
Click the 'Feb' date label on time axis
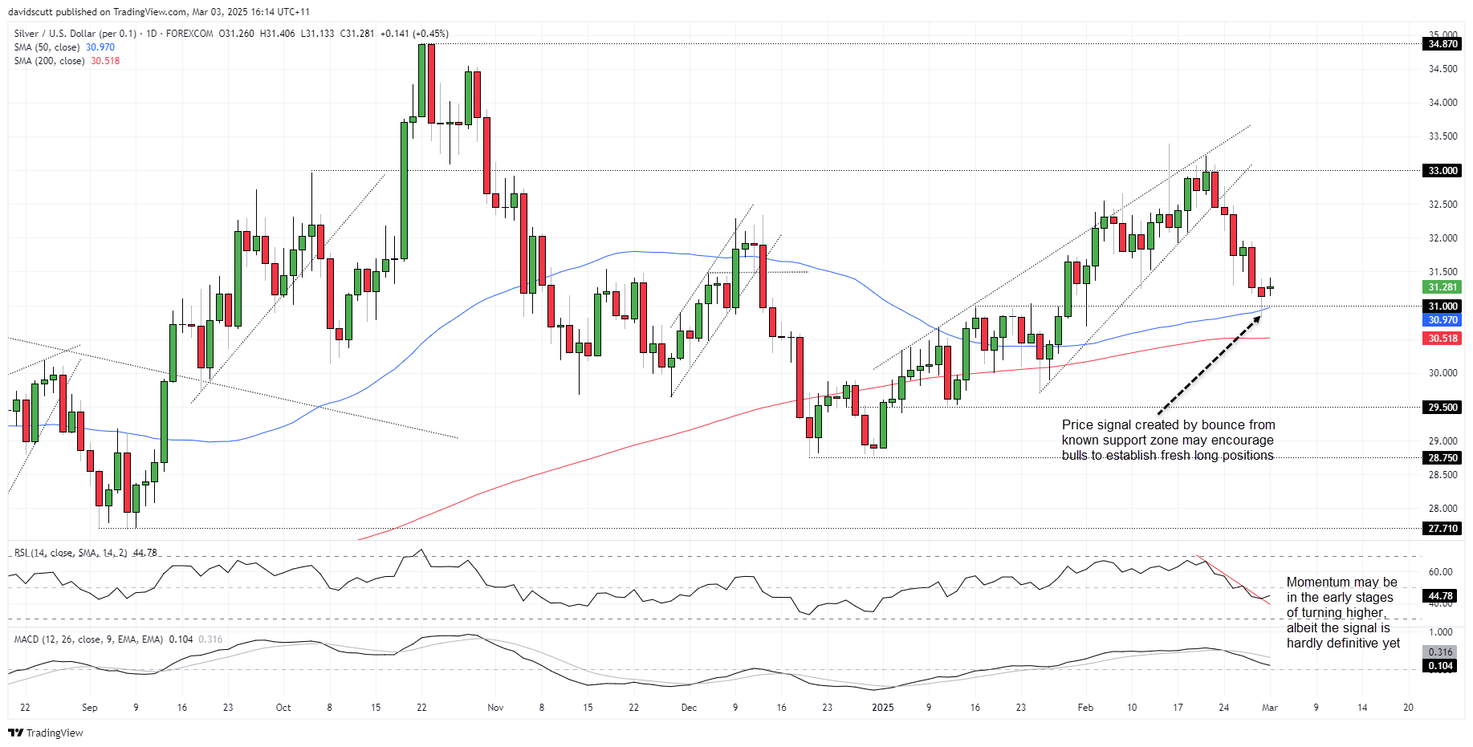point(1085,708)
